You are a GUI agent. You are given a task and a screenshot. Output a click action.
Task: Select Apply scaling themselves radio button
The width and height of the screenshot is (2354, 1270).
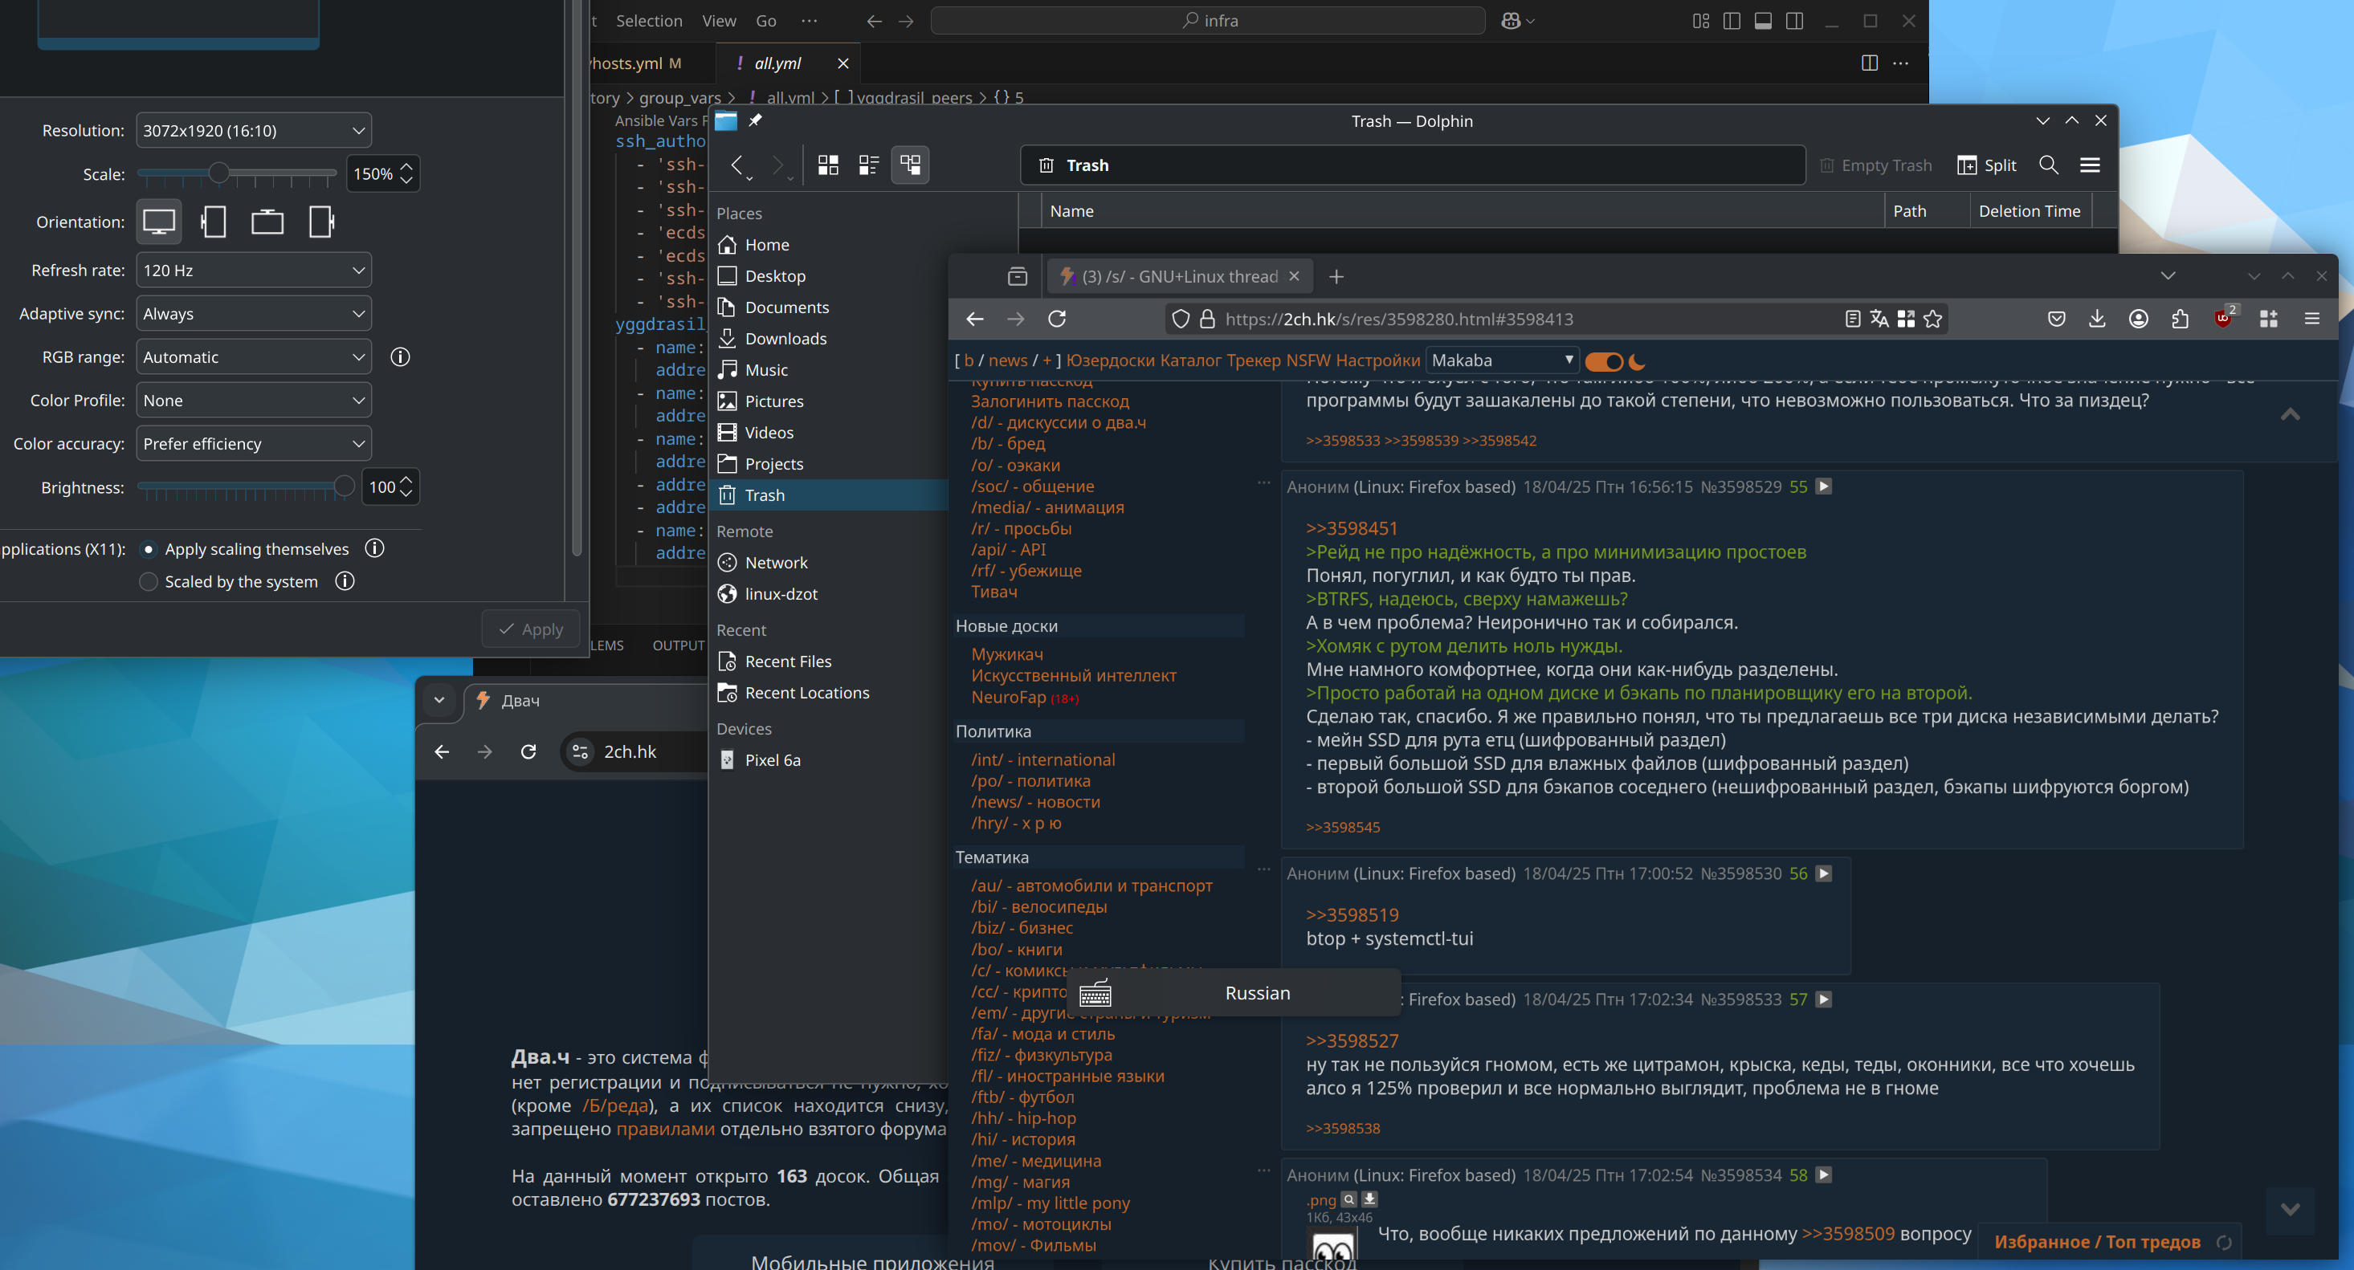point(149,549)
